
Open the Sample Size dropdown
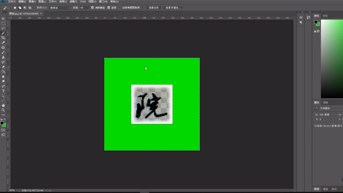[59, 8]
